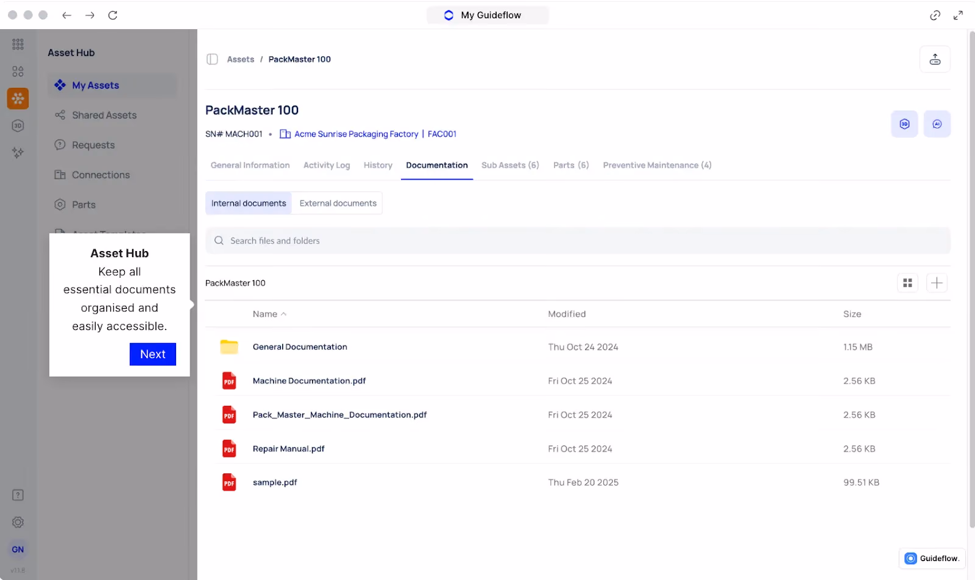Click the copy link icon in title bar
The height and width of the screenshot is (580, 975).
[x=935, y=15]
